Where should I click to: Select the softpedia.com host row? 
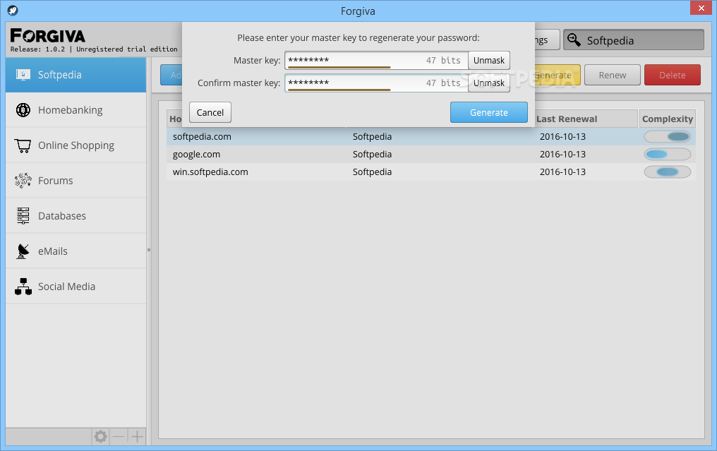(x=430, y=136)
